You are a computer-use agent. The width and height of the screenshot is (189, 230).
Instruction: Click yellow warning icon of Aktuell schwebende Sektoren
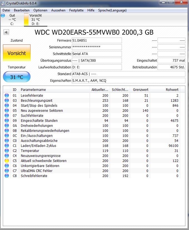coord(7,161)
